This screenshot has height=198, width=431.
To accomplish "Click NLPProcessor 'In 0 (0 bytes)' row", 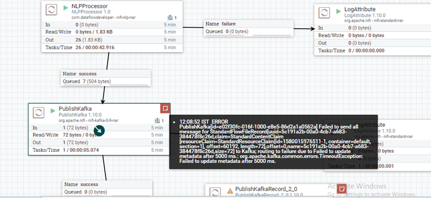I will pos(112,25).
